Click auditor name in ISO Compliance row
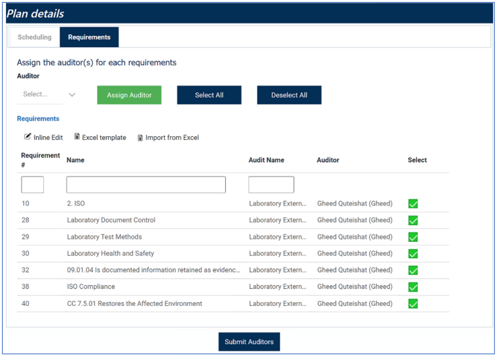 pos(355,287)
